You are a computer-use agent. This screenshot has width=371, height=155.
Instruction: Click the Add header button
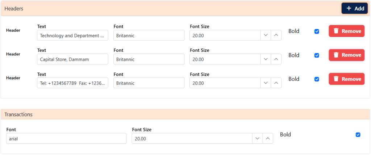point(354,8)
